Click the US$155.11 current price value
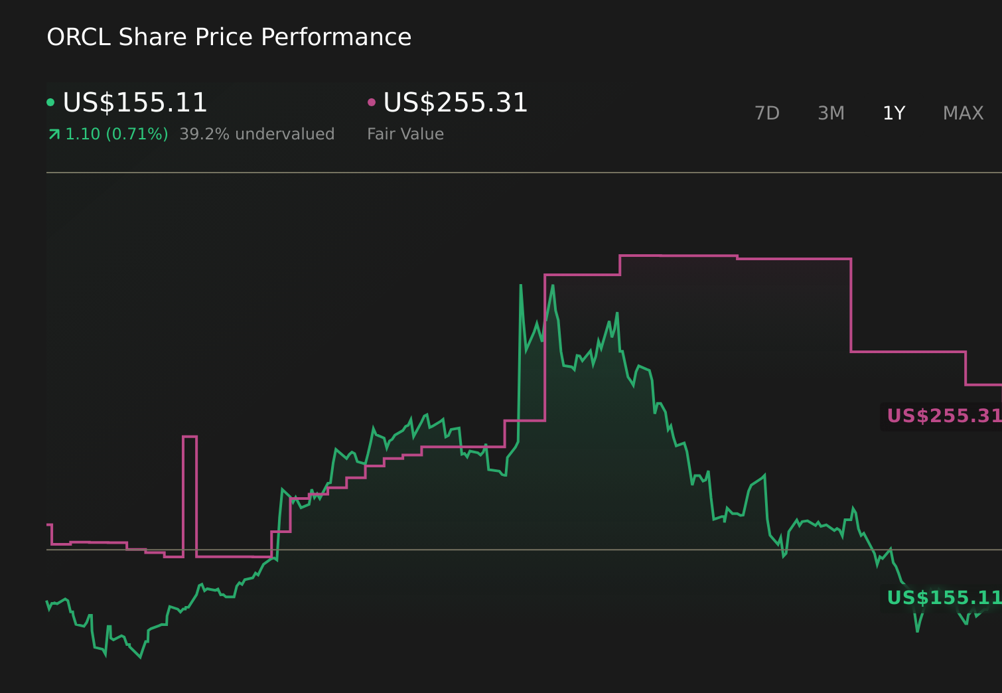The height and width of the screenshot is (693, 1002). (134, 103)
